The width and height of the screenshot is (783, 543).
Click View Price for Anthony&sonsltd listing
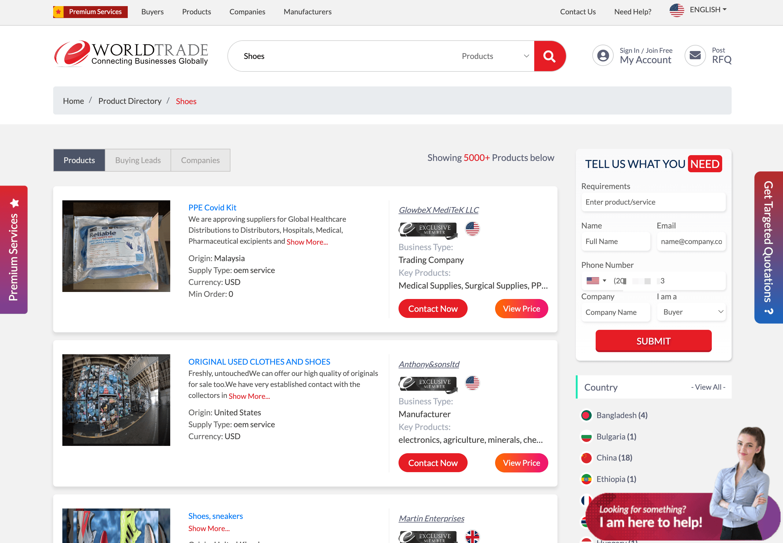[x=521, y=463]
